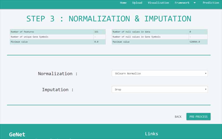The image size is (222, 139).
Task: Click the Normalization dropdown arrow
Action: 206,73
